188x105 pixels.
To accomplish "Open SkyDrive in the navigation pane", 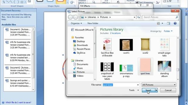I will pyautogui.click(x=79, y=53).
